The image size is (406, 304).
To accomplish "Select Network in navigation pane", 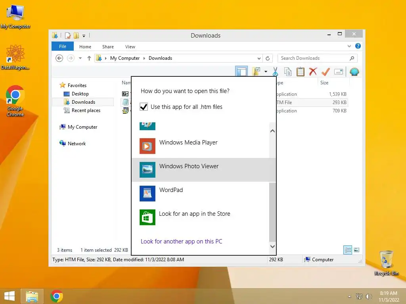I will [77, 143].
